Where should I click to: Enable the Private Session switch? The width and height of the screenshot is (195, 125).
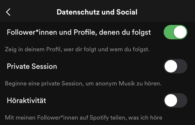coord(175,66)
